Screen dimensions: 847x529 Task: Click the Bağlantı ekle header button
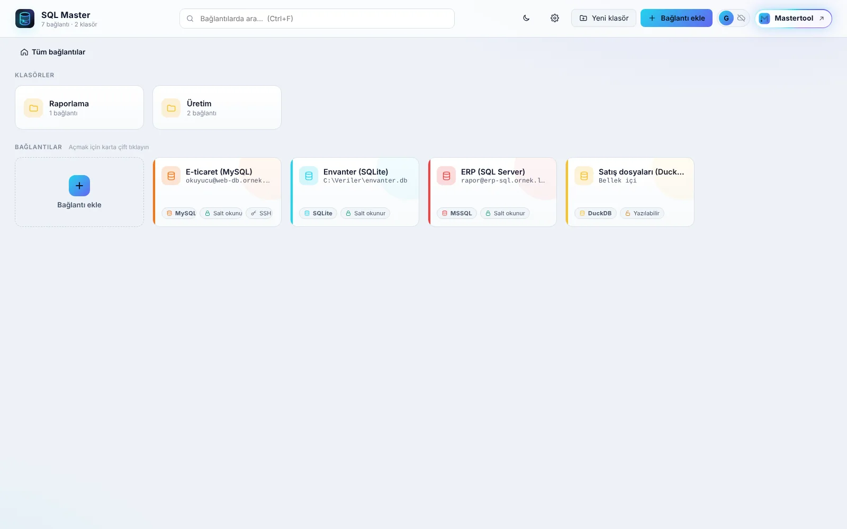[677, 18]
